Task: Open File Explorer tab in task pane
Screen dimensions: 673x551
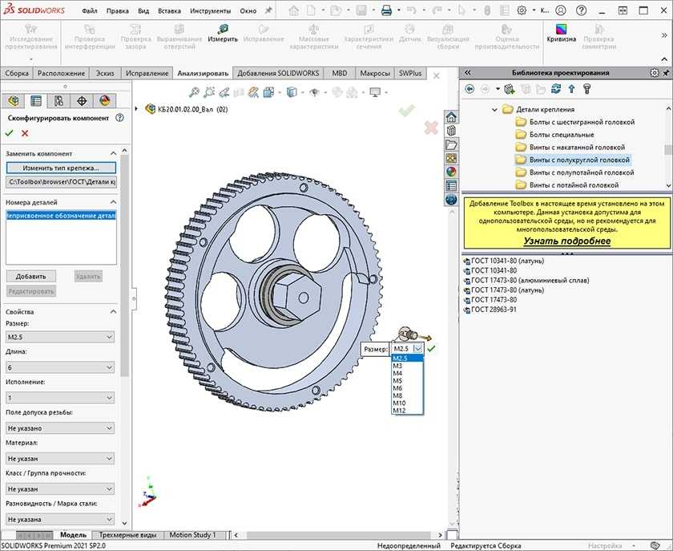Action: click(x=451, y=144)
